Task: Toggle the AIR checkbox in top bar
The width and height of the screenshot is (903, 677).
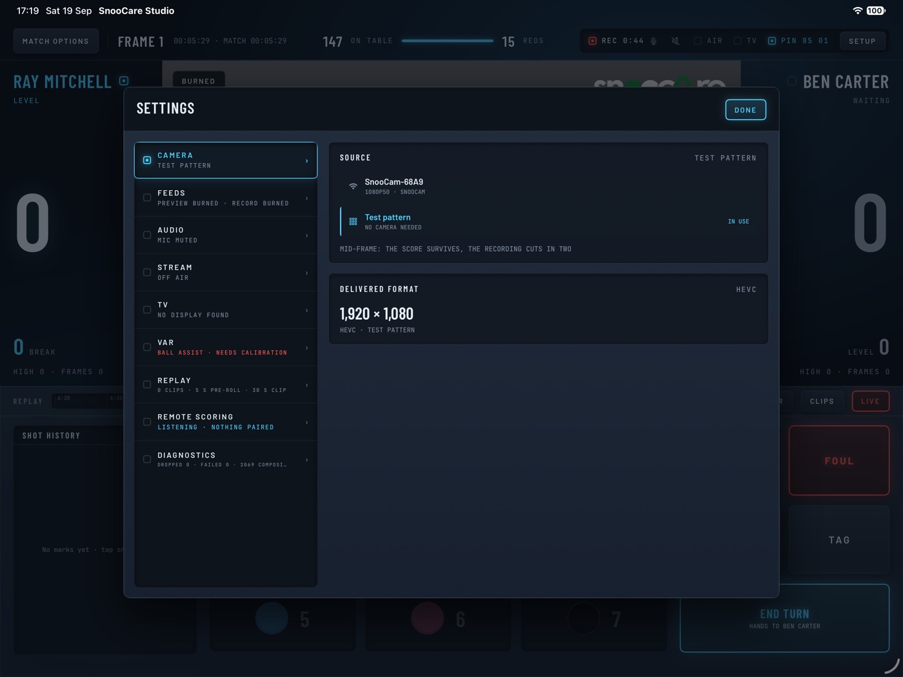Action: point(698,41)
